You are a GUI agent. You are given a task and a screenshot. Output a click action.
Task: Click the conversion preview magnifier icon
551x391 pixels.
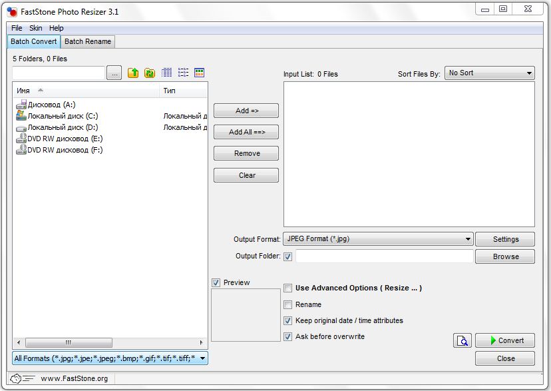tap(462, 340)
